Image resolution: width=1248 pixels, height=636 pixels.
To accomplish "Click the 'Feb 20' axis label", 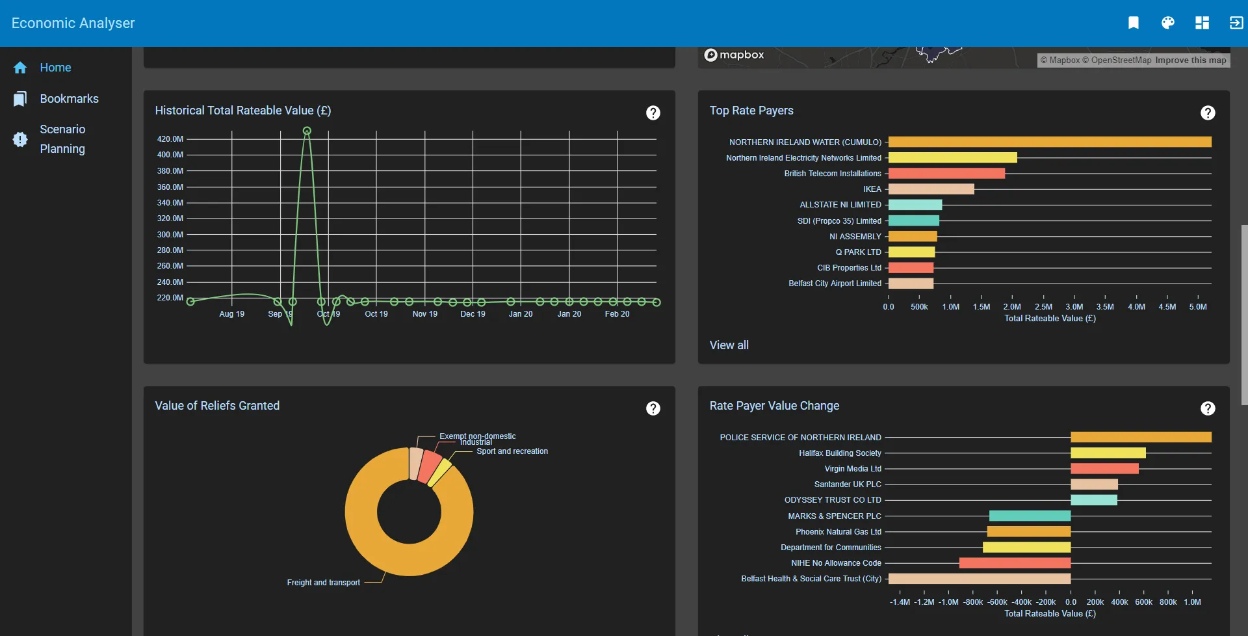I will 617,314.
